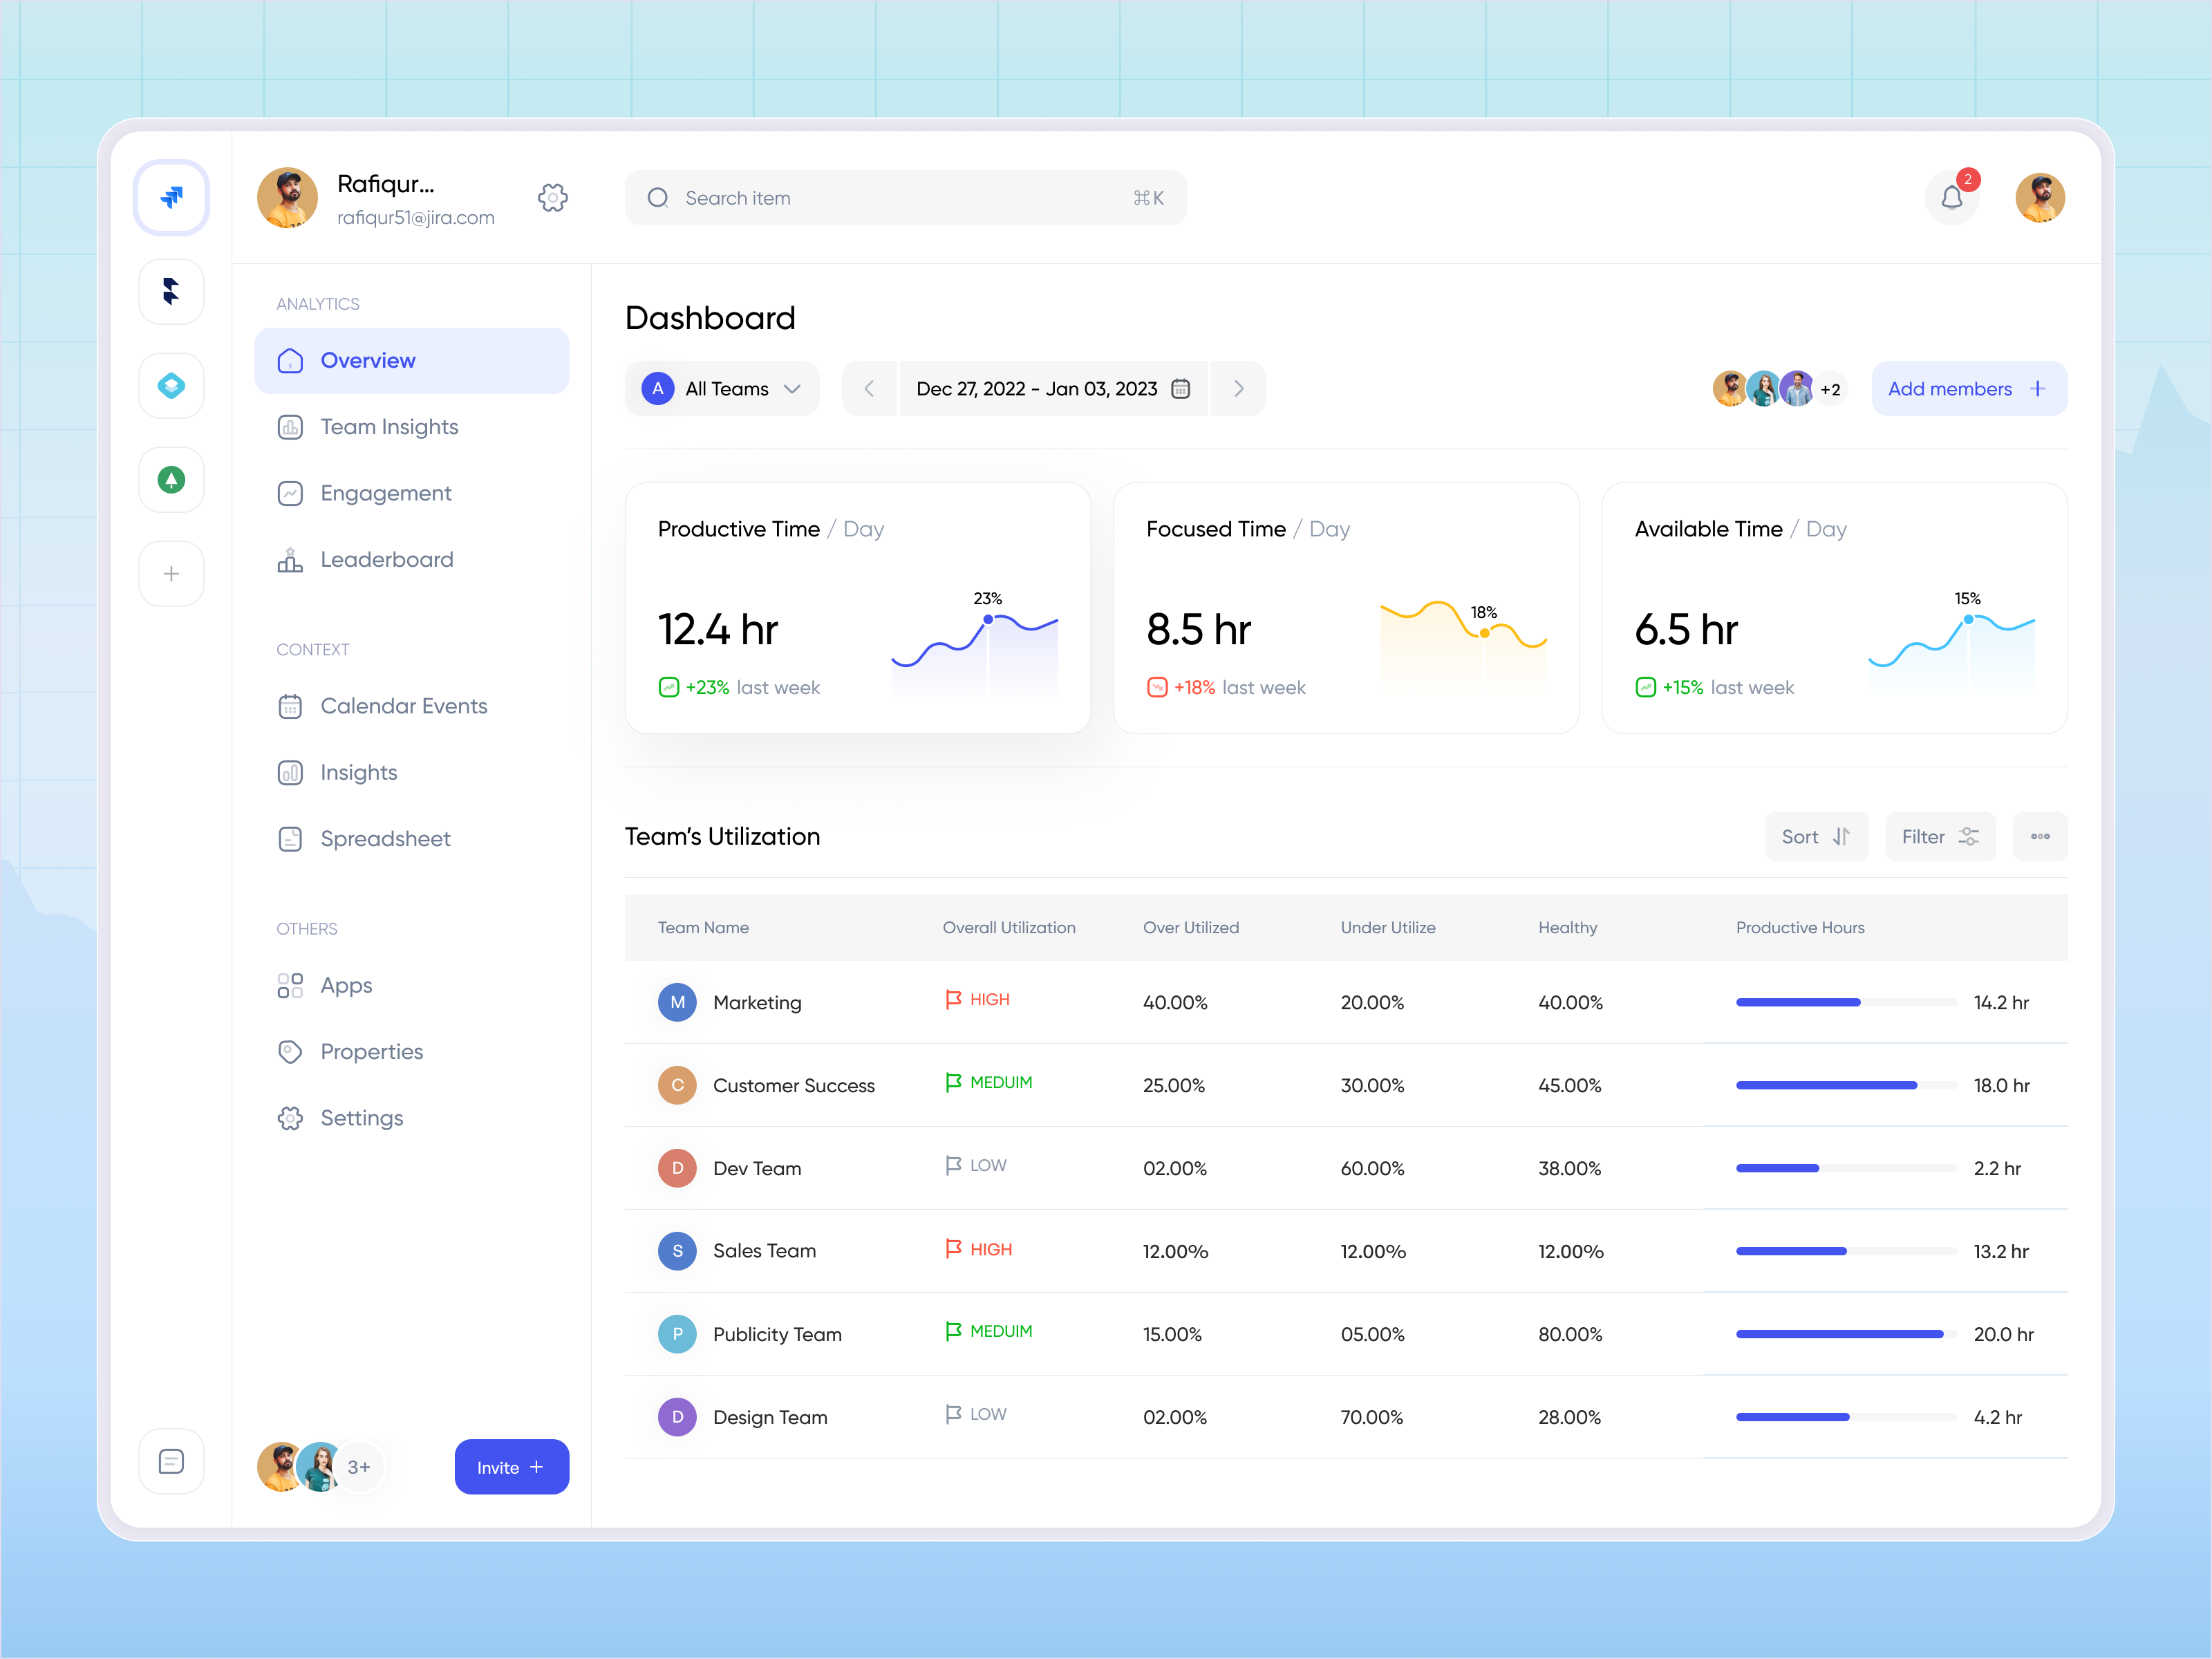Screen dimensions: 2212x1659
Task: Open the Spreadsheet section in the sidebar
Action: [x=385, y=838]
